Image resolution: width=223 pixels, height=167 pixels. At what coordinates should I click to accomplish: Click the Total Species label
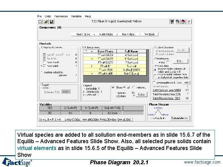[x=167, y=90]
